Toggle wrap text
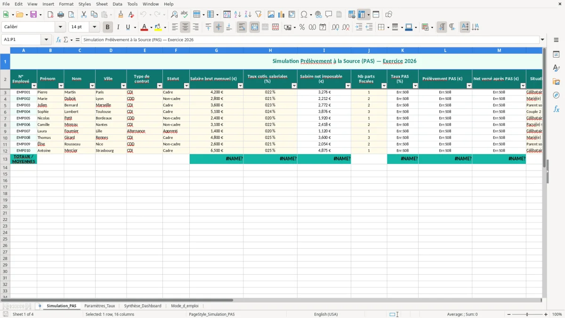The height and width of the screenshot is (318, 565). (242, 27)
